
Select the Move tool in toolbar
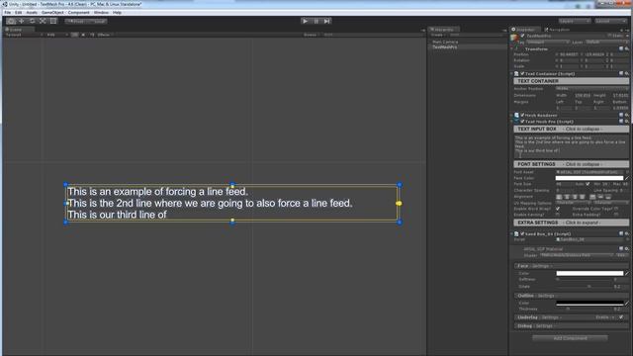22,21
